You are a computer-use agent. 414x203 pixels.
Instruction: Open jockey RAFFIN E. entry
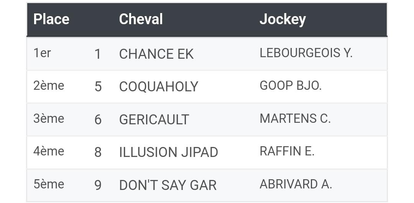tap(287, 151)
